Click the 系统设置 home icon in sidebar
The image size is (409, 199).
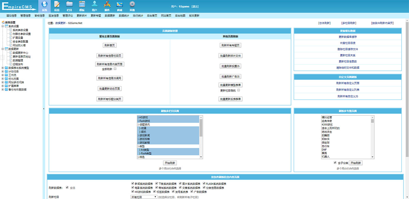coord(3,22)
